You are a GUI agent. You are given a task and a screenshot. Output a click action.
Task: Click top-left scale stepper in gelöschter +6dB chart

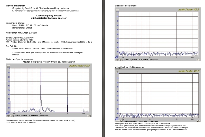(x=117, y=72)
